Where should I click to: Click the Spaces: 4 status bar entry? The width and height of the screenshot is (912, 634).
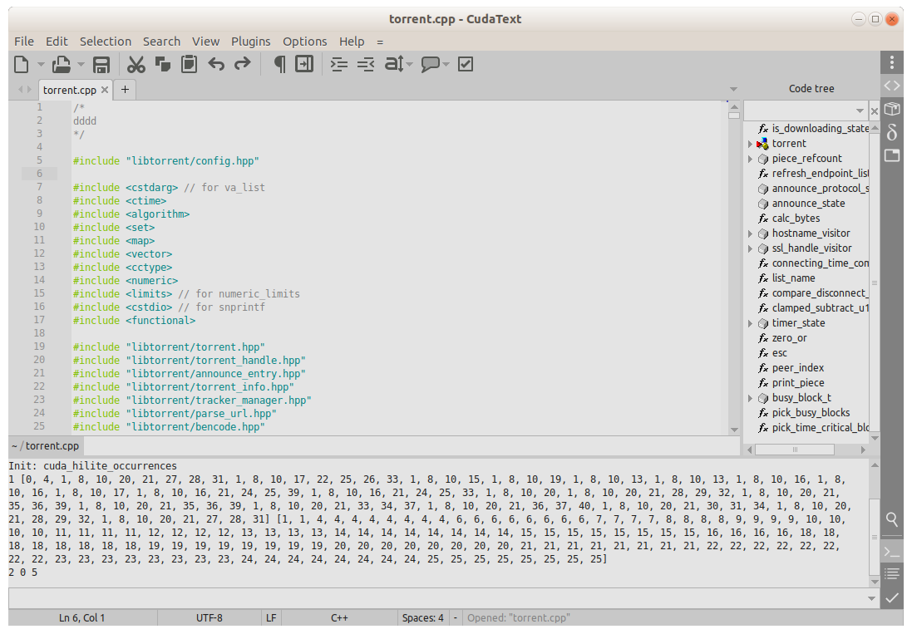[x=423, y=617]
